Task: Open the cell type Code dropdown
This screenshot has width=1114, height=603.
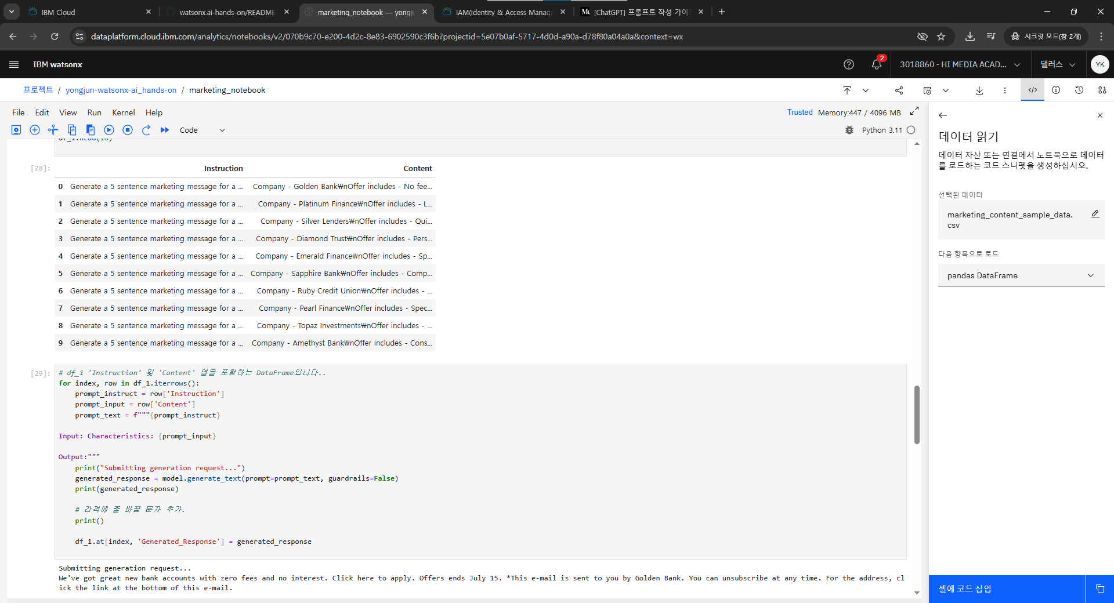Action: pyautogui.click(x=202, y=130)
